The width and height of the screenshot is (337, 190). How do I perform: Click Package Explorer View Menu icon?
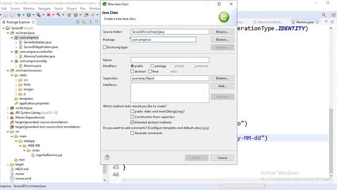pyautogui.click(x=91, y=22)
